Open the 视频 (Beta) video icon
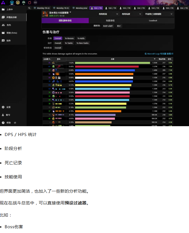189x233 pixels. (x=3, y=33)
